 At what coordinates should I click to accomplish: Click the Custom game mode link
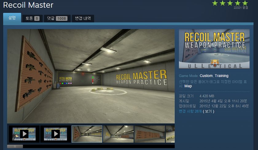206,76
